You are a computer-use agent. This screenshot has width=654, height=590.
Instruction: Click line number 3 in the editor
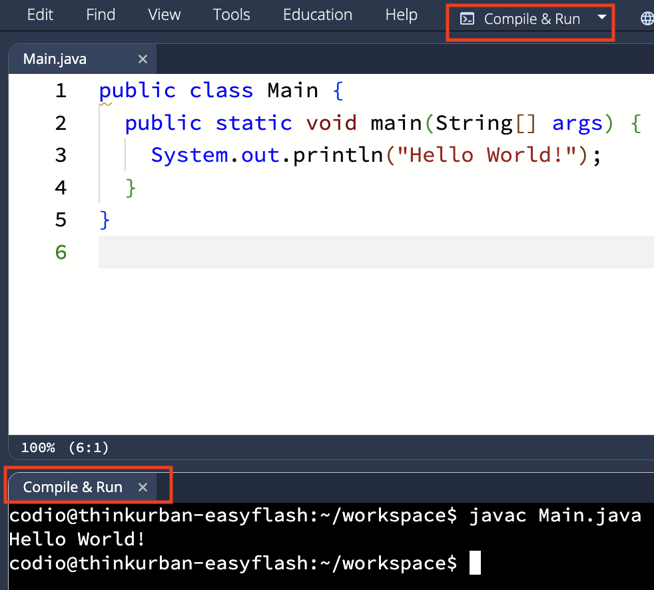[61, 154]
